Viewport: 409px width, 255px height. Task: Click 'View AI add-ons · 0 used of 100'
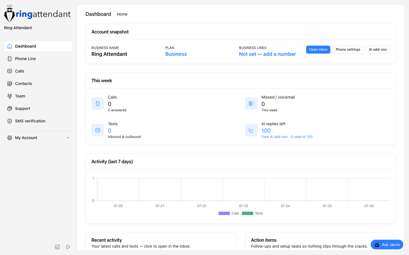(287, 137)
